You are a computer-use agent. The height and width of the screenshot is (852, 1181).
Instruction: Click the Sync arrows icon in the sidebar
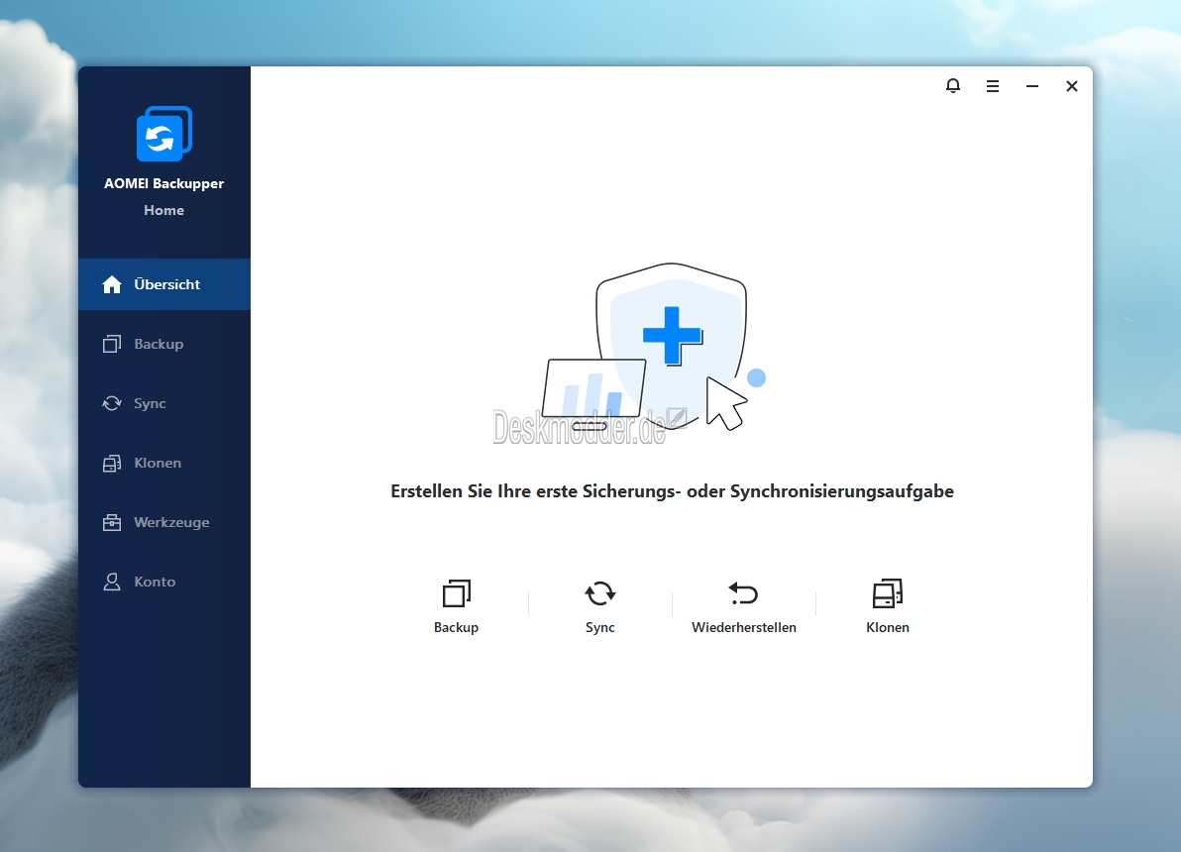(112, 404)
